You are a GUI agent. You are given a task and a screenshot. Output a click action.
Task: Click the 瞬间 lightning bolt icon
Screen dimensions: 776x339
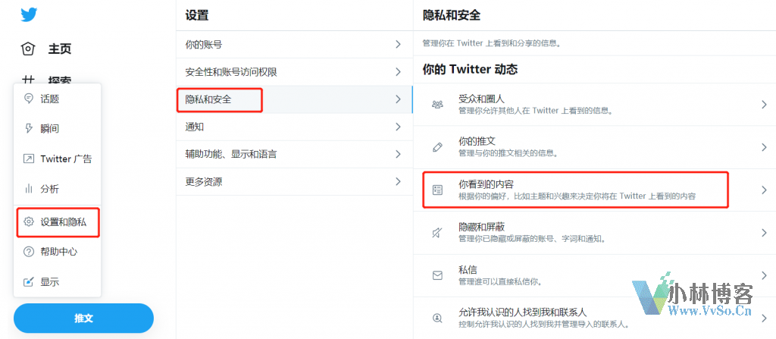tap(29, 129)
